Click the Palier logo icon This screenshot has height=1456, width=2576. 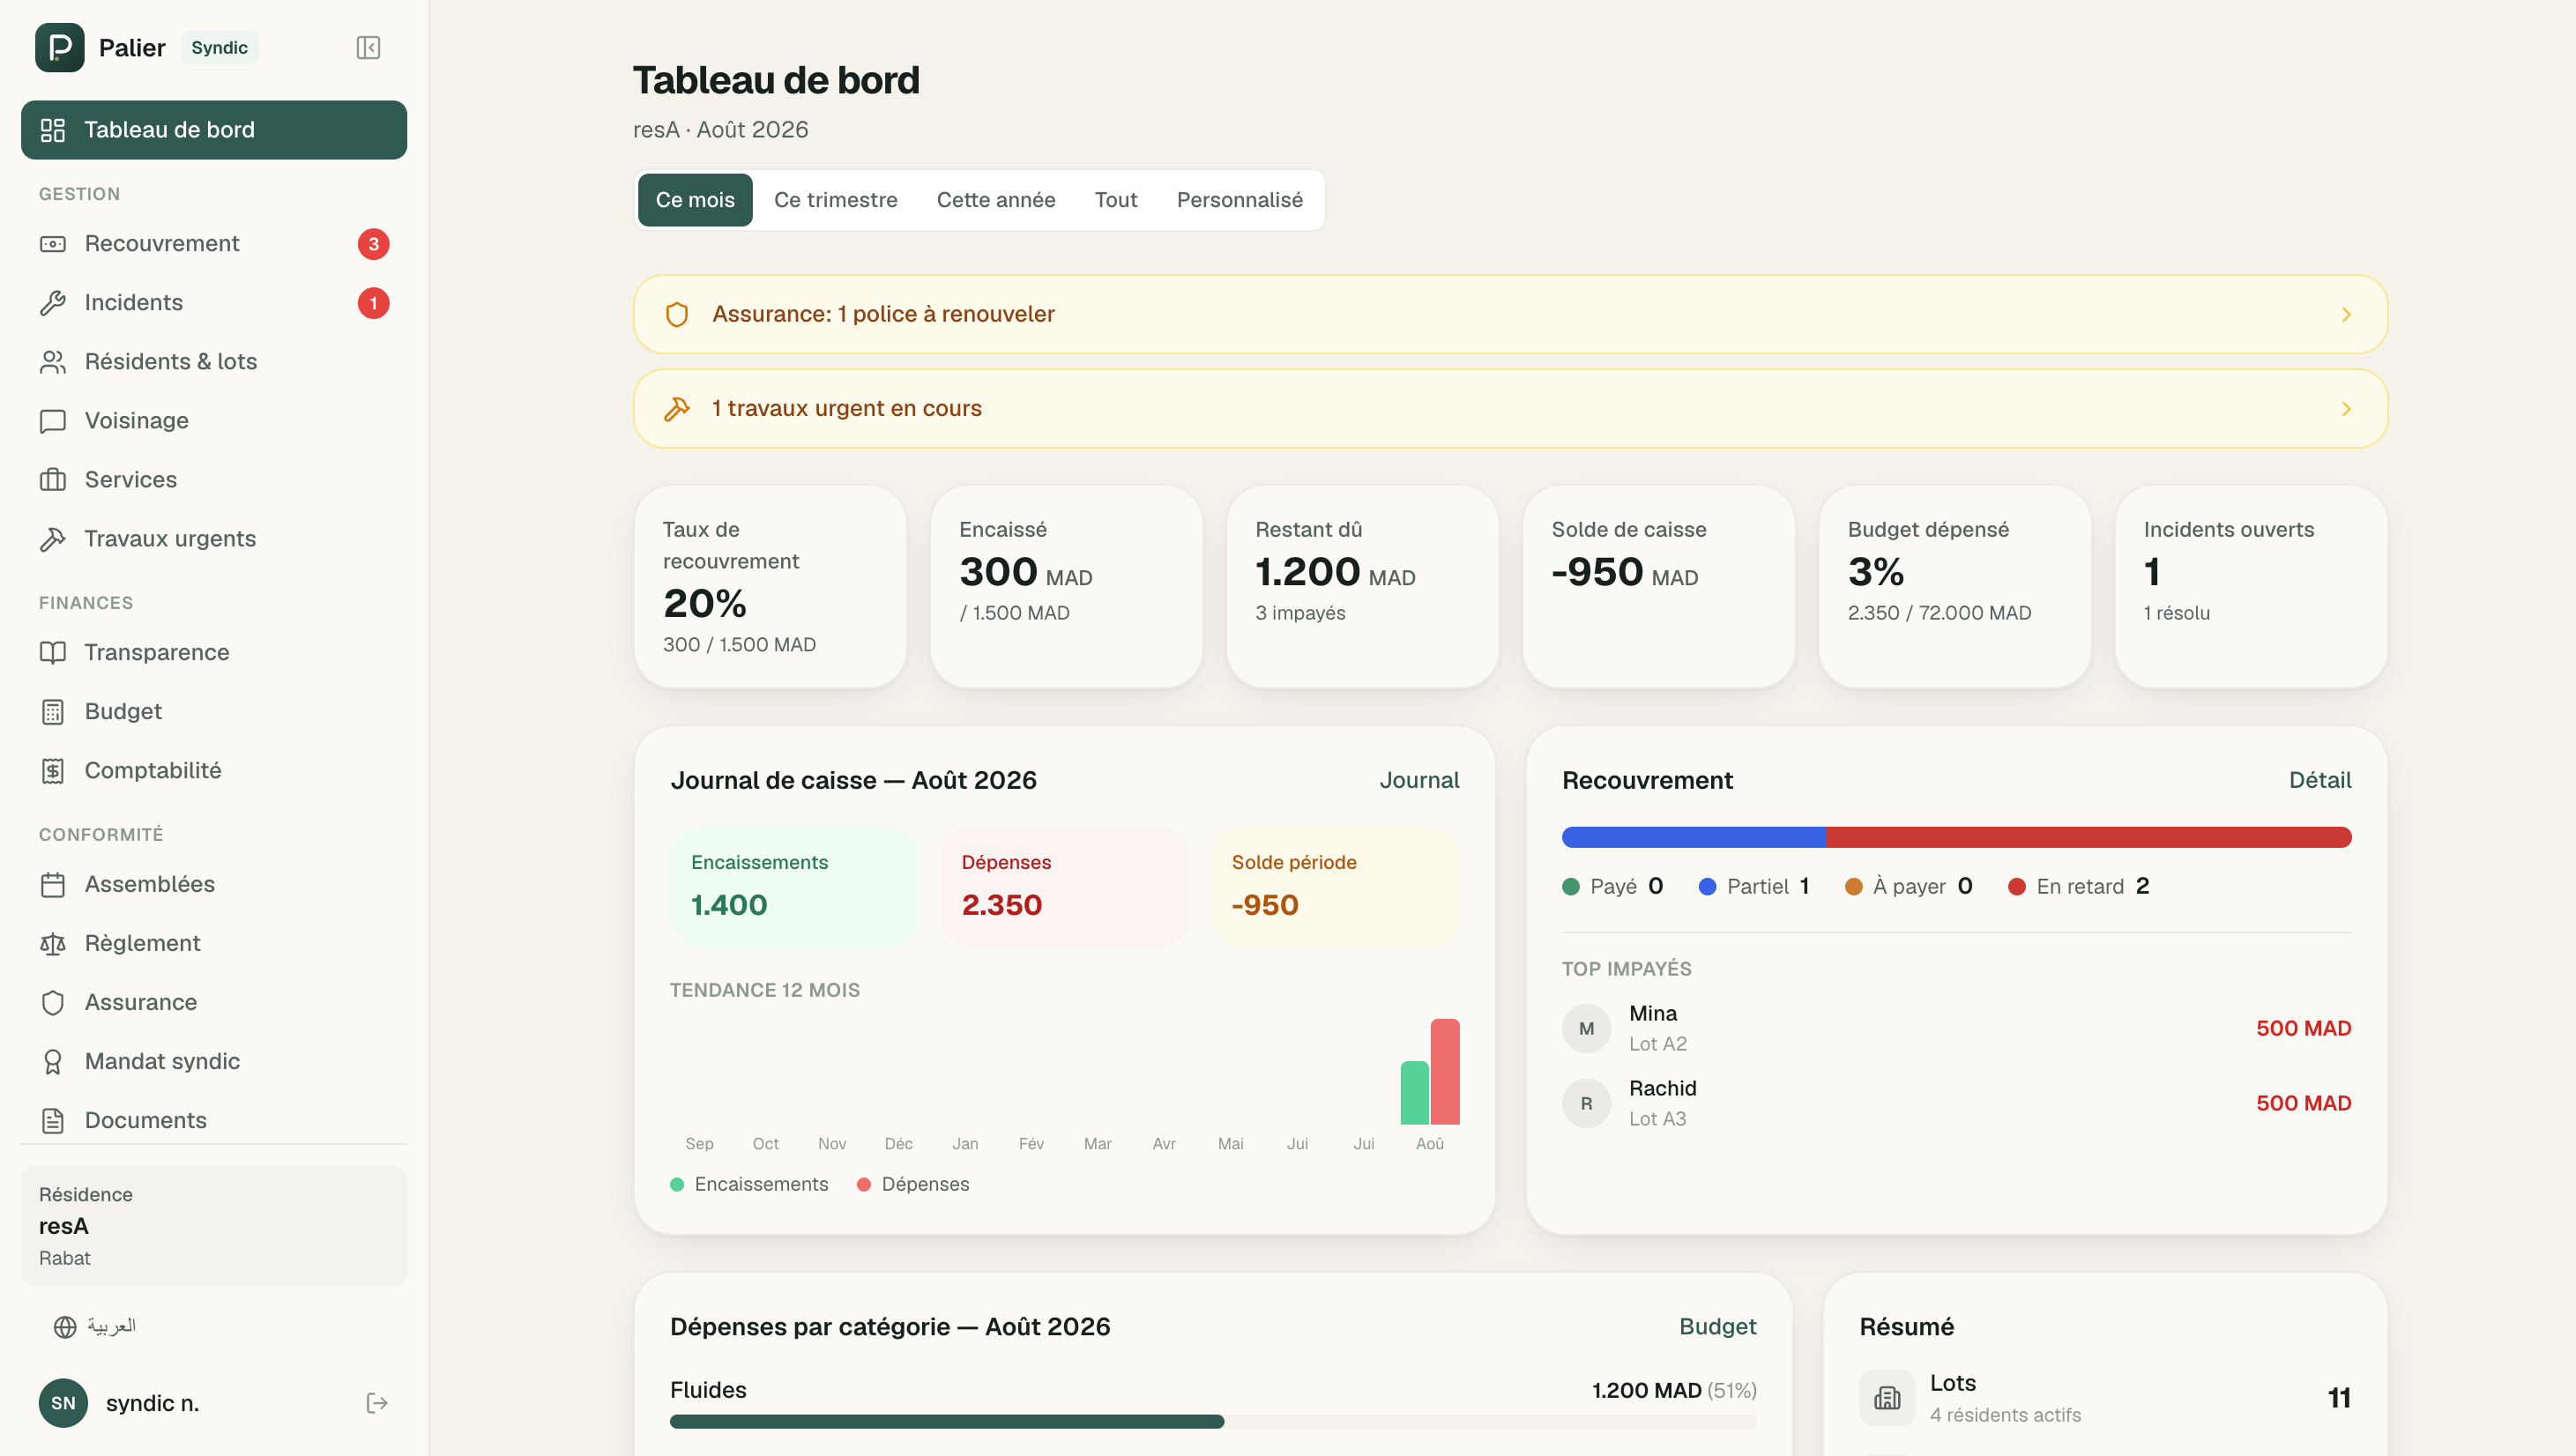[x=60, y=48]
